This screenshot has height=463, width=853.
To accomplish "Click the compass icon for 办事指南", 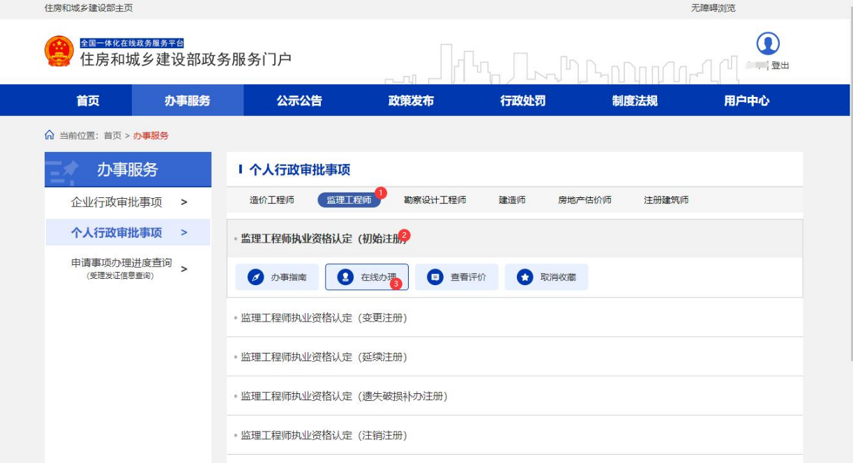I will click(x=256, y=278).
